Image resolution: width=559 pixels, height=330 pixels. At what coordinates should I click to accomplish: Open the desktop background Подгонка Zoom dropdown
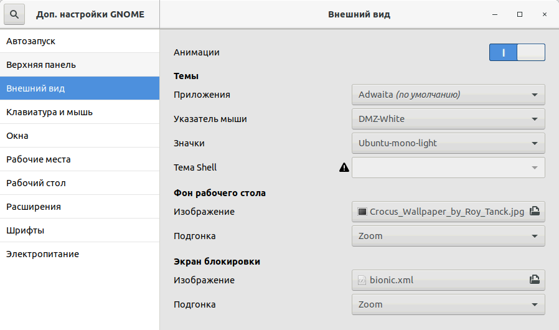(448, 236)
